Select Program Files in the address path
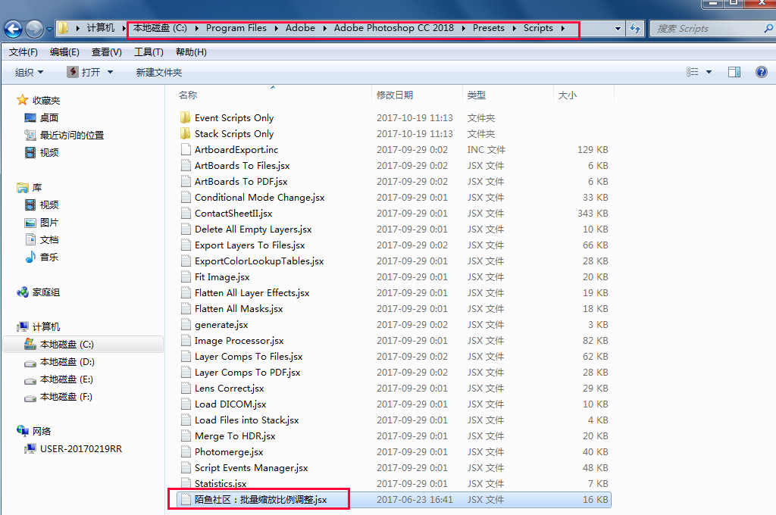 pyautogui.click(x=236, y=28)
